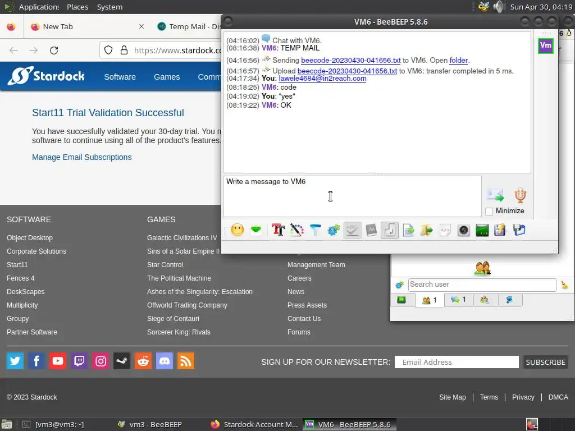Screen dimensions: 575x431
Task: Open the green monitor tab in BeeBEEP window
Action: (401, 300)
